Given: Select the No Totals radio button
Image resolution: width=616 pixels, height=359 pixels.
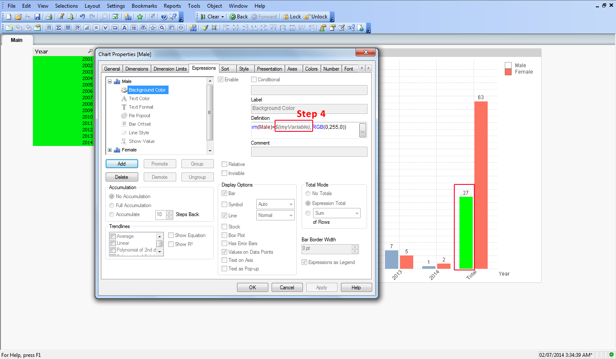Looking at the screenshot, I should pyautogui.click(x=308, y=193).
